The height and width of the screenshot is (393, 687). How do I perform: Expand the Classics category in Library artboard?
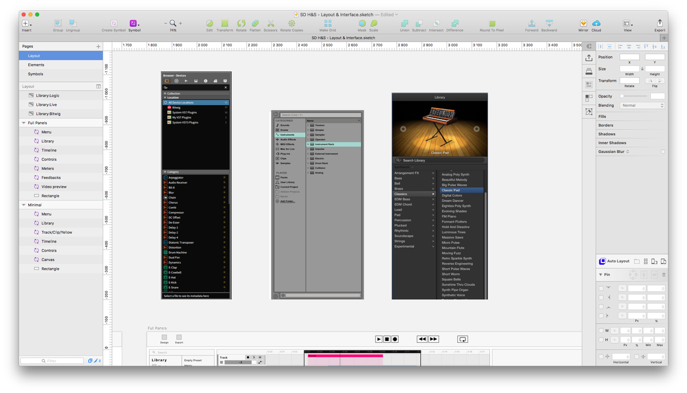pos(432,194)
